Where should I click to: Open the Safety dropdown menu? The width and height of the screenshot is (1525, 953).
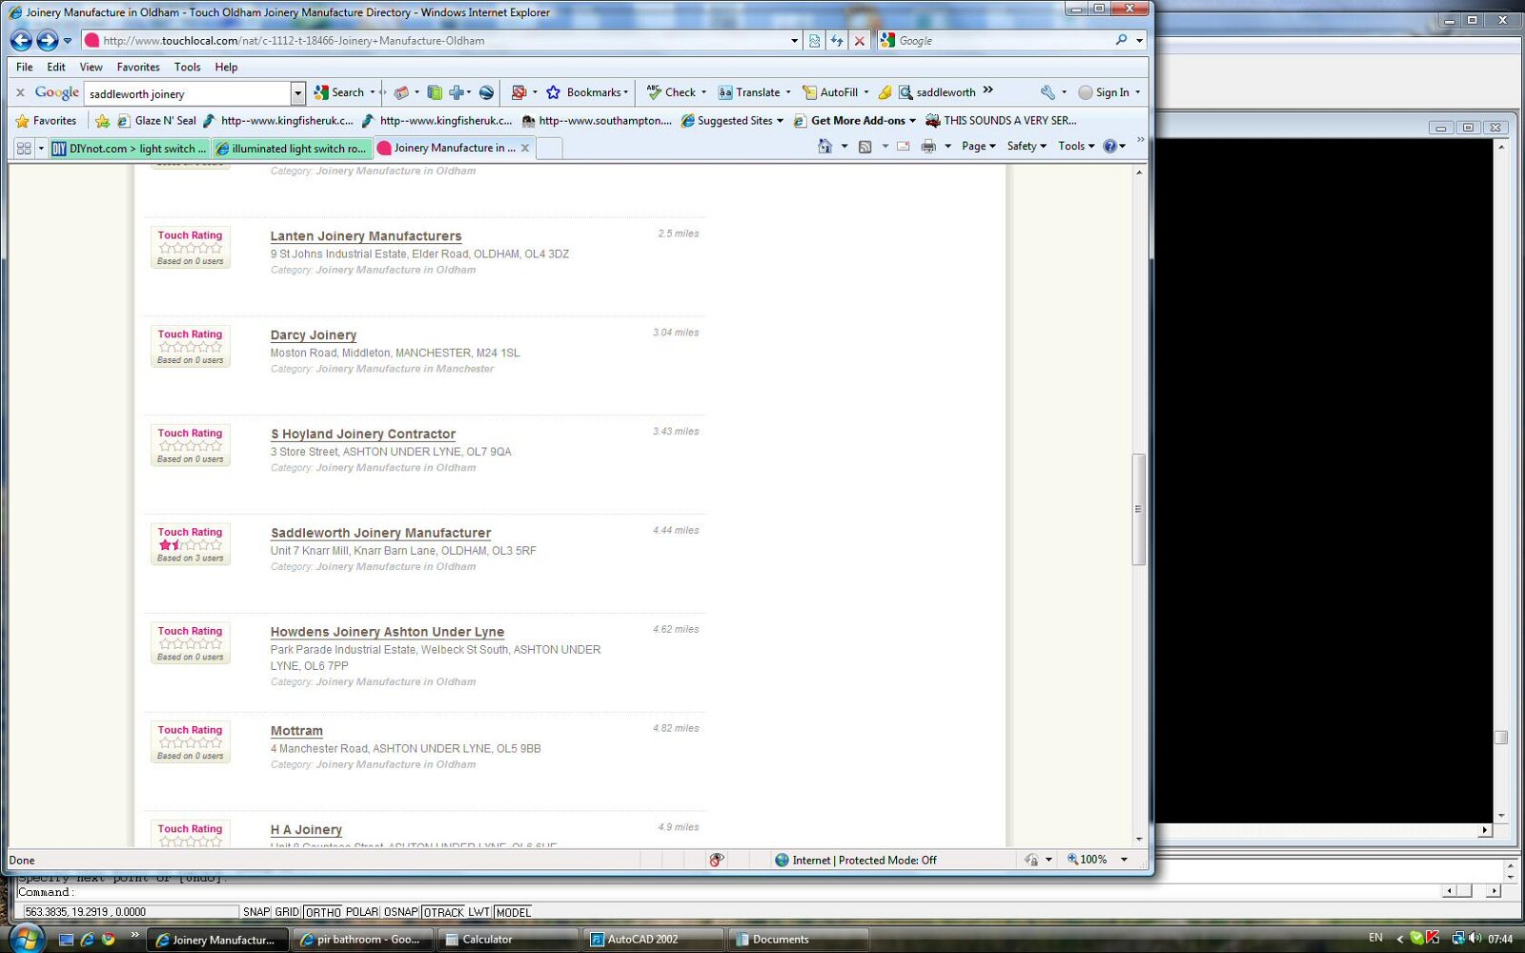[x=1027, y=147]
